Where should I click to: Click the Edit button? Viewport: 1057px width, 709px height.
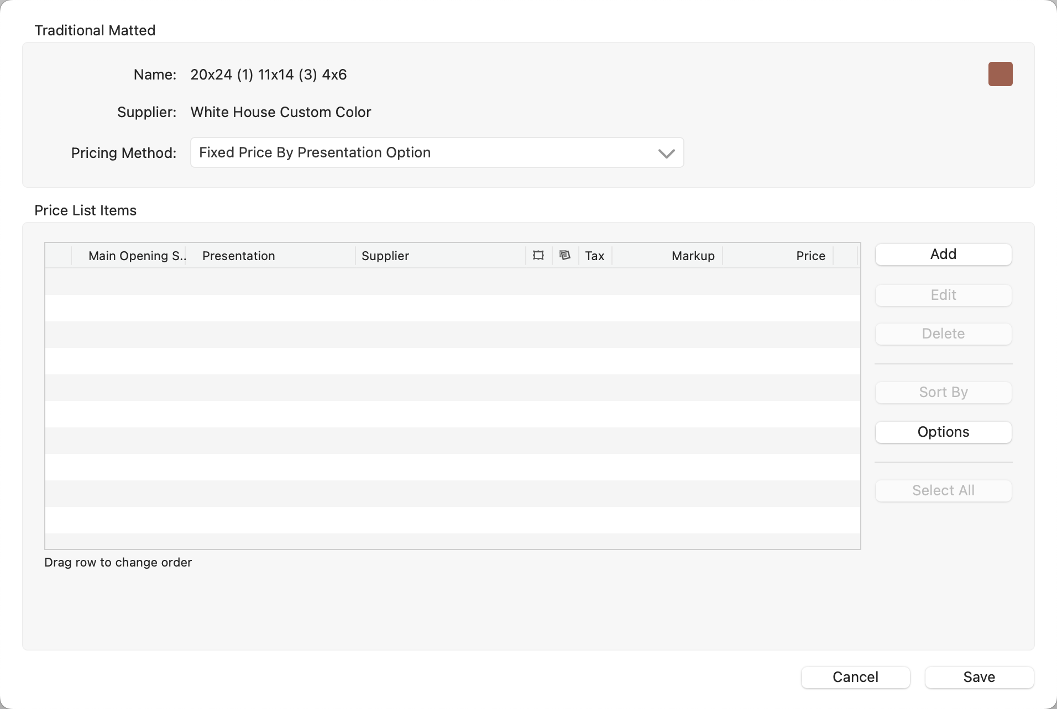(x=943, y=295)
